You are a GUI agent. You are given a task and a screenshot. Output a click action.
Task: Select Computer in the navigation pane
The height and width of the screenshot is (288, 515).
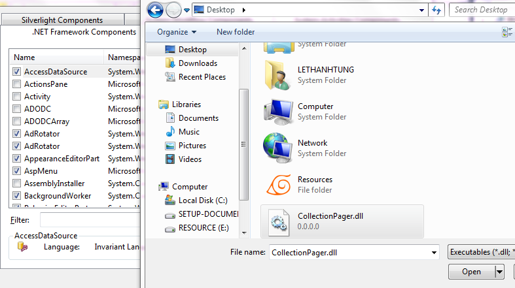(x=190, y=186)
